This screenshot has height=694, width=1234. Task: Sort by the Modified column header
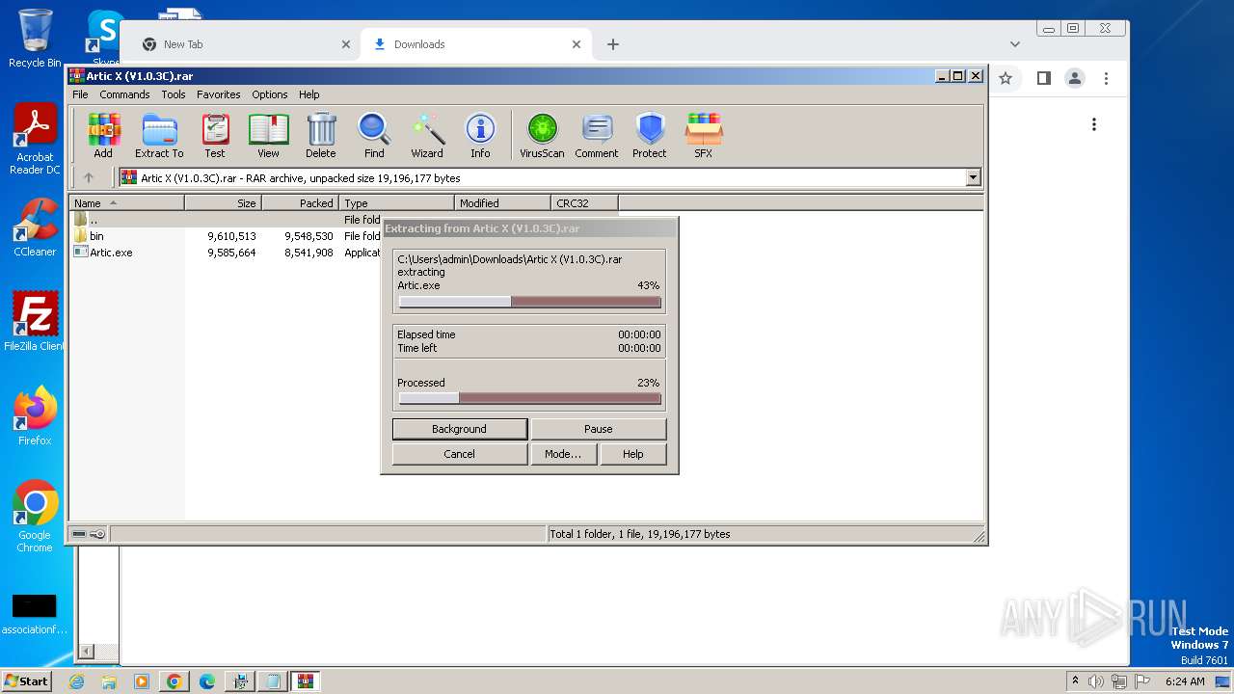point(502,203)
